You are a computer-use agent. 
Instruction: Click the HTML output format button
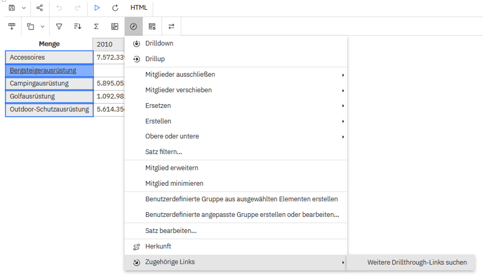point(139,8)
